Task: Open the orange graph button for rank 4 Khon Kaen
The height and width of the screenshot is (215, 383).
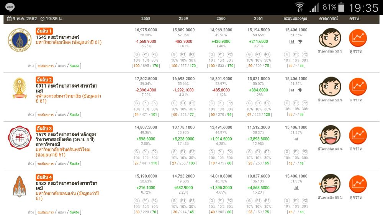Action: point(358,184)
